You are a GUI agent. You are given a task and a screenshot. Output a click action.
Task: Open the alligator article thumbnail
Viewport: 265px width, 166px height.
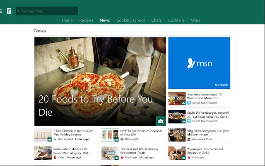tap(43, 153)
